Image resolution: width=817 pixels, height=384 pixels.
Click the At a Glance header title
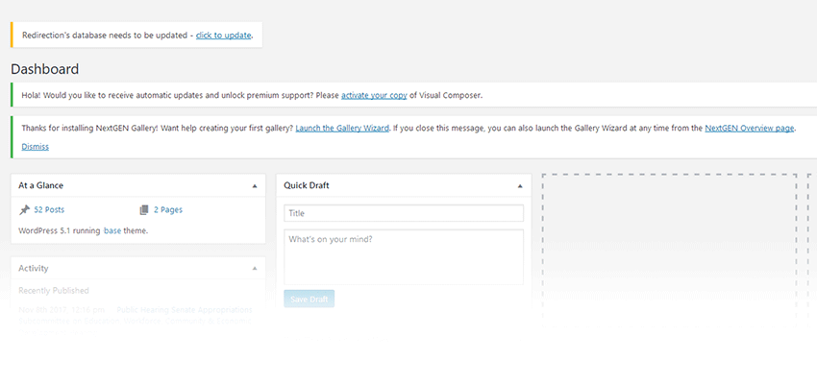click(41, 185)
